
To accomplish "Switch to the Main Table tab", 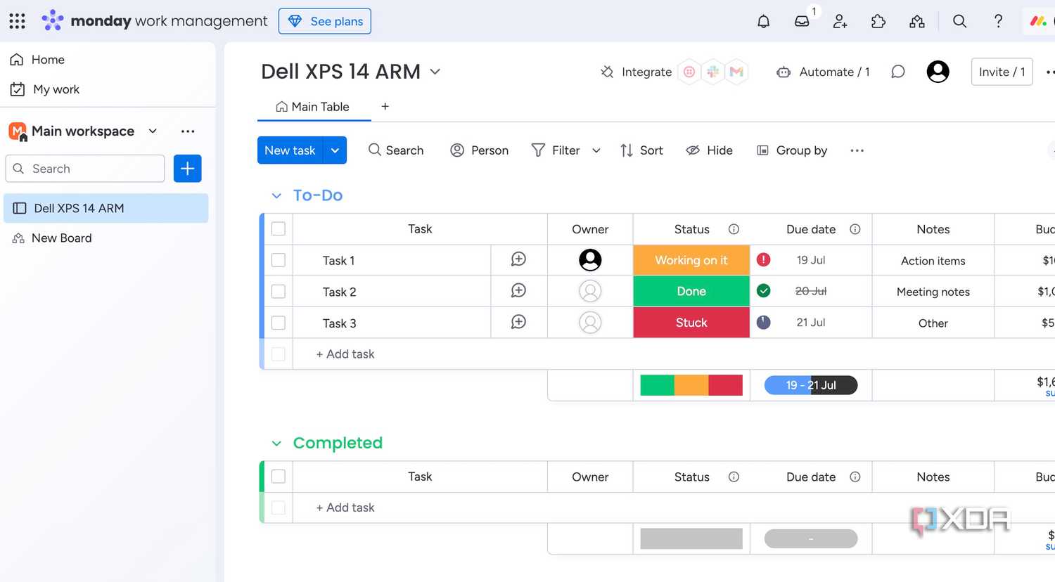I will click(313, 107).
